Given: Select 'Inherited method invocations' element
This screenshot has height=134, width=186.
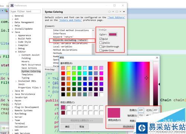Looking at the screenshot, I should 71,30.
